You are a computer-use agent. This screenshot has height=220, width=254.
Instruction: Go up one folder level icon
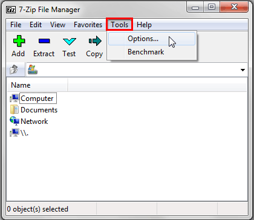point(14,70)
